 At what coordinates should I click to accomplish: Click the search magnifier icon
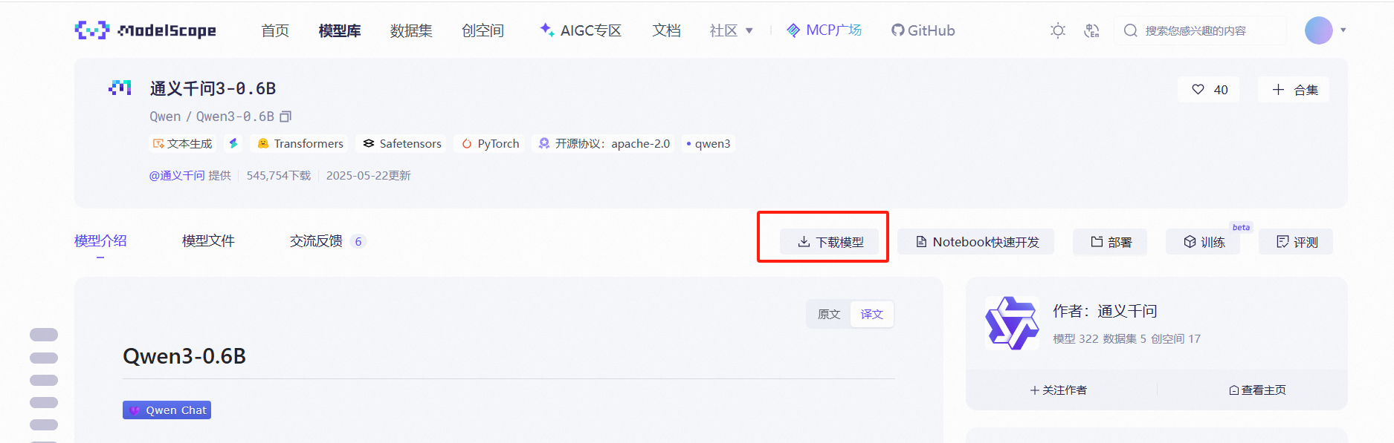click(1131, 30)
